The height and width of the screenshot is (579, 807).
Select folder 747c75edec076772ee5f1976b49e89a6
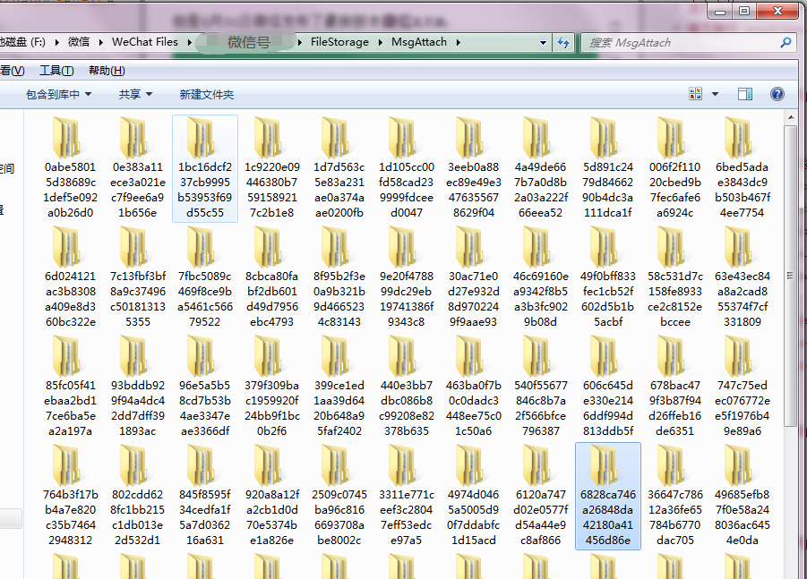[743, 387]
